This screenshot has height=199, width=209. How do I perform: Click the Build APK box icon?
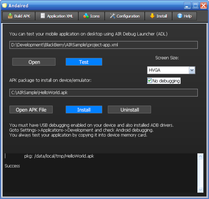click(x=10, y=16)
